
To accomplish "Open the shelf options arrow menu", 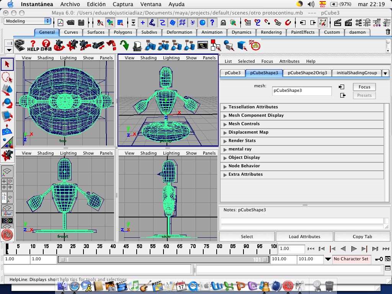I will click(9, 50).
